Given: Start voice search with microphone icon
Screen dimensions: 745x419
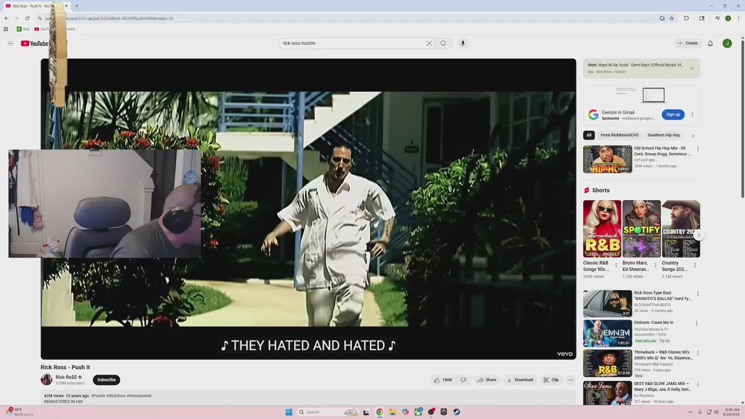Looking at the screenshot, I should [463, 43].
